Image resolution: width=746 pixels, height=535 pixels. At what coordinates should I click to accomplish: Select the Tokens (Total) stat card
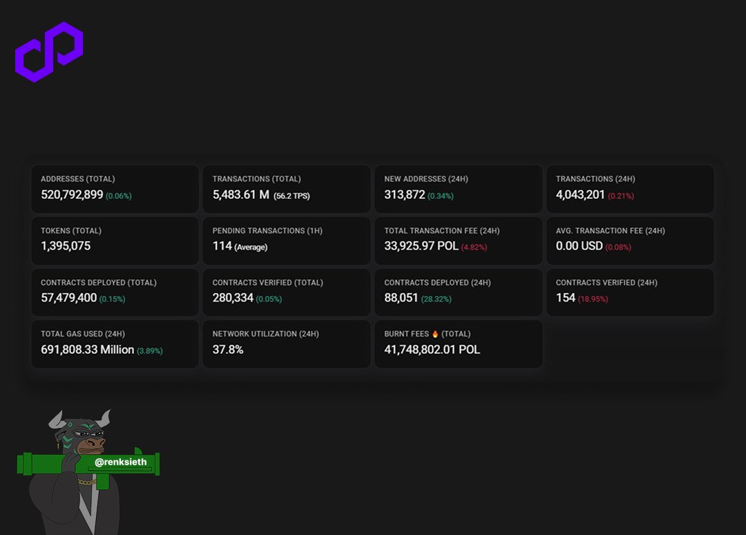pyautogui.click(x=115, y=241)
